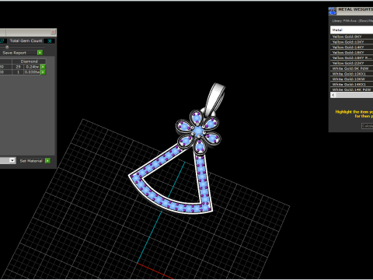Select the 'Yellow Gold:18KY R...' row
This screenshot has height=280, width=373.
351,58
